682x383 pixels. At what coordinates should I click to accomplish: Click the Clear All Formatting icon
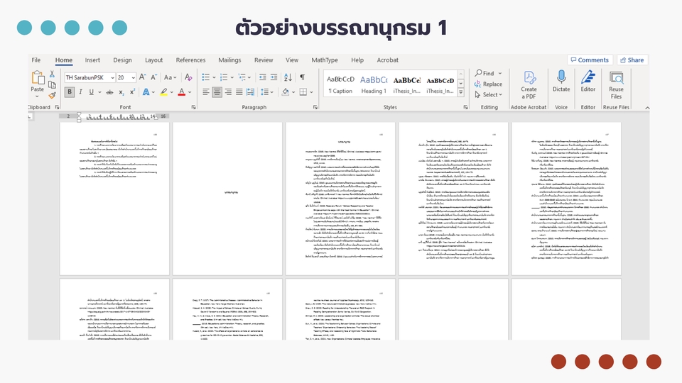point(188,77)
